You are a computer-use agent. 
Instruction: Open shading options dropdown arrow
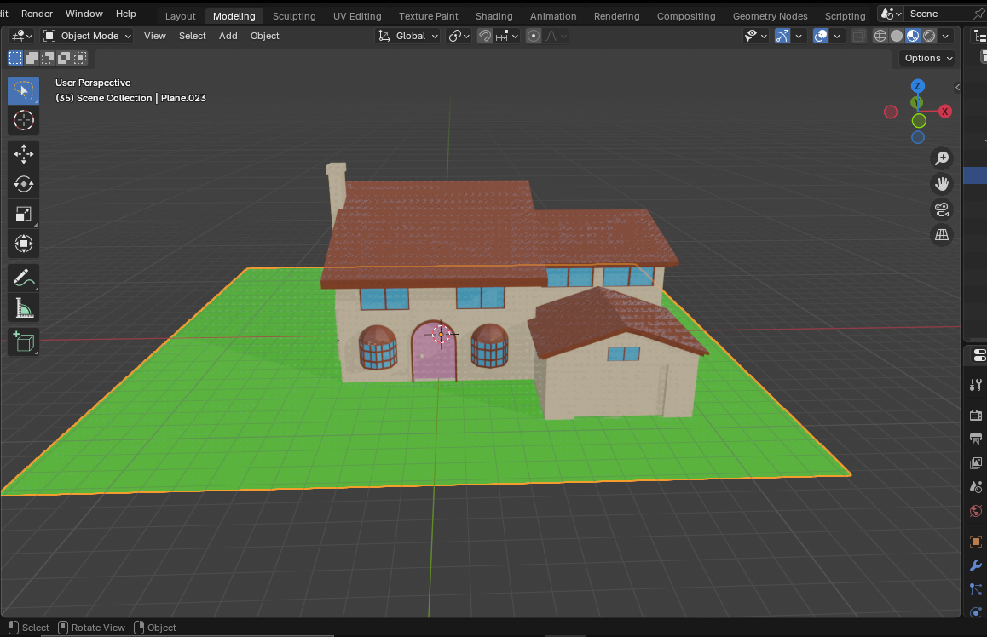[x=945, y=36]
